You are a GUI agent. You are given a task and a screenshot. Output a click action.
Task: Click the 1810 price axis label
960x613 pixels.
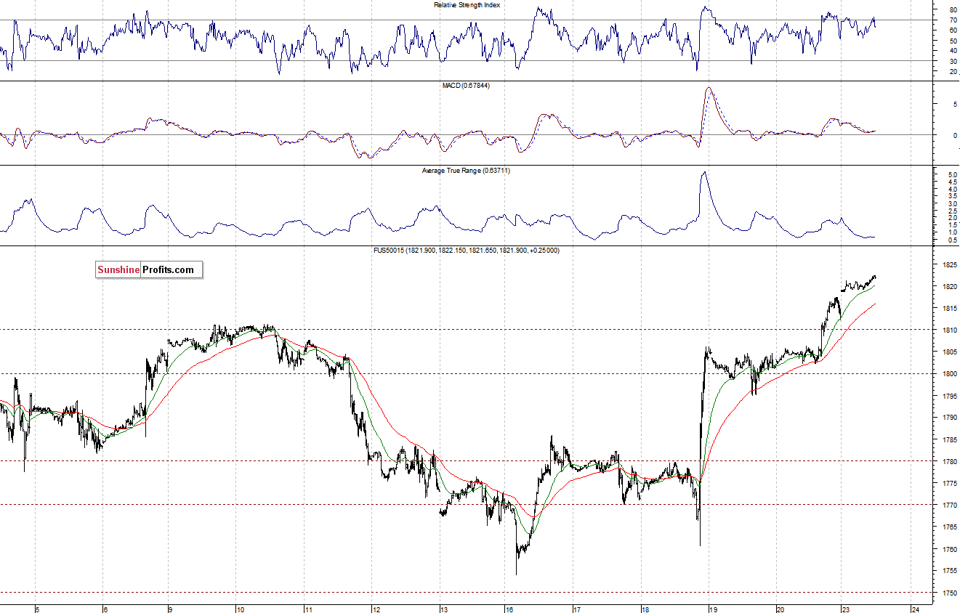coord(950,330)
